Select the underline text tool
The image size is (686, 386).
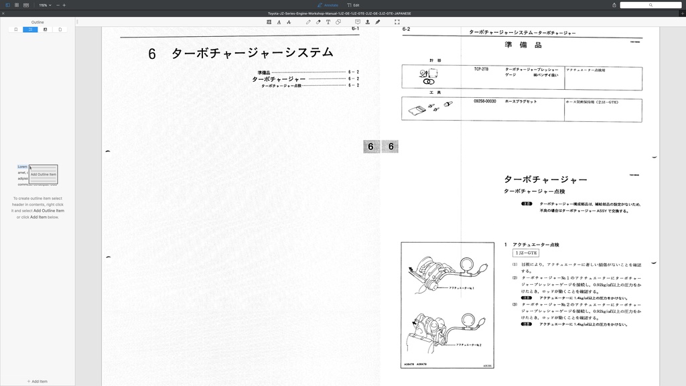point(279,22)
